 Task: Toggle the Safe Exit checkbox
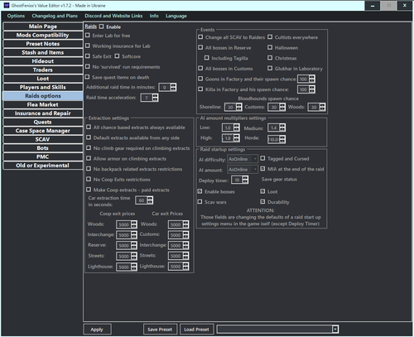tap(88, 56)
